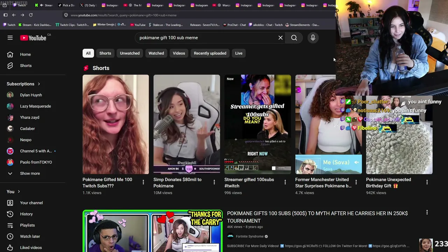Run search with the magnifier button
This screenshot has width=448, height=252.
(294, 38)
